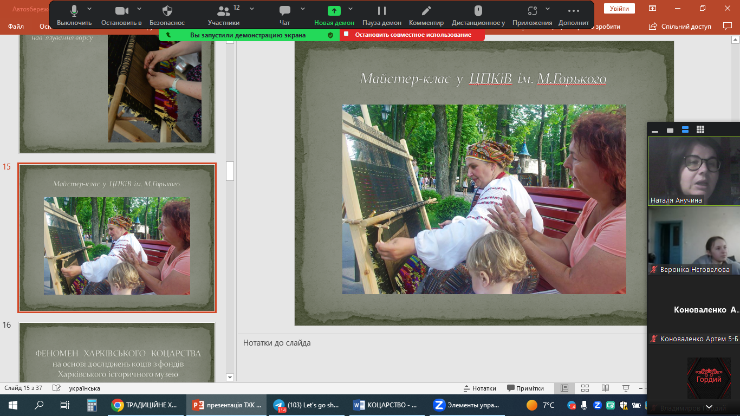Open Zoom Security shield menu
The width and height of the screenshot is (740, 416).
click(x=167, y=15)
